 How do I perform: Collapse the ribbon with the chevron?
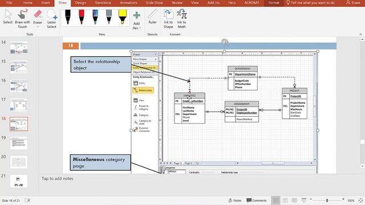360,34
